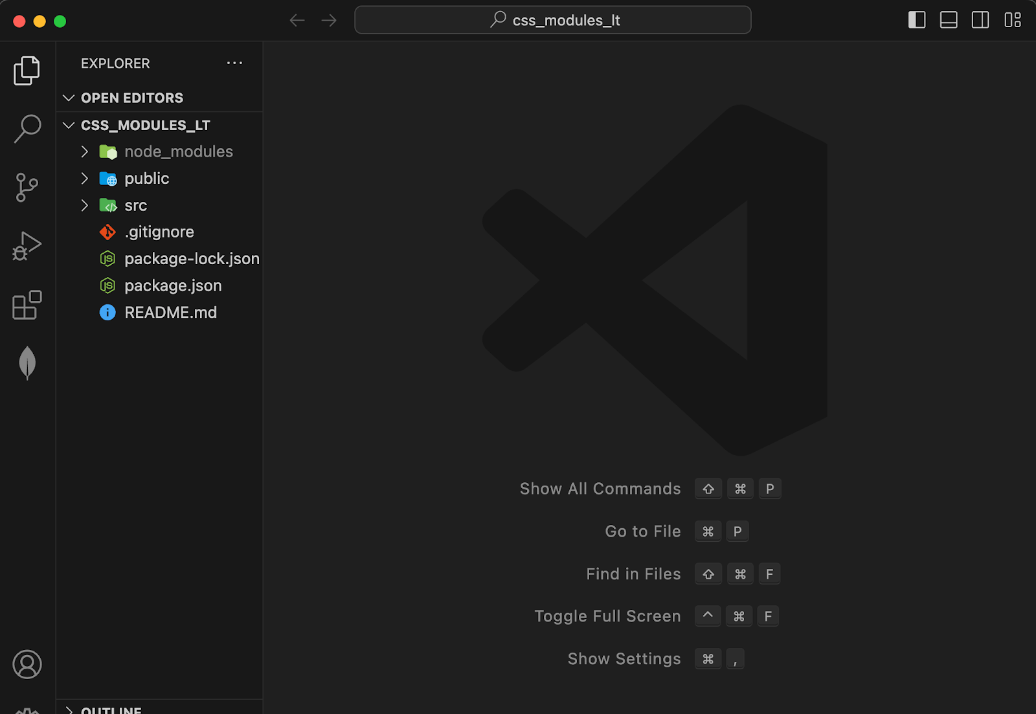Click the Accounts icon in the activity bar
This screenshot has width=1036, height=714.
pos(27,664)
